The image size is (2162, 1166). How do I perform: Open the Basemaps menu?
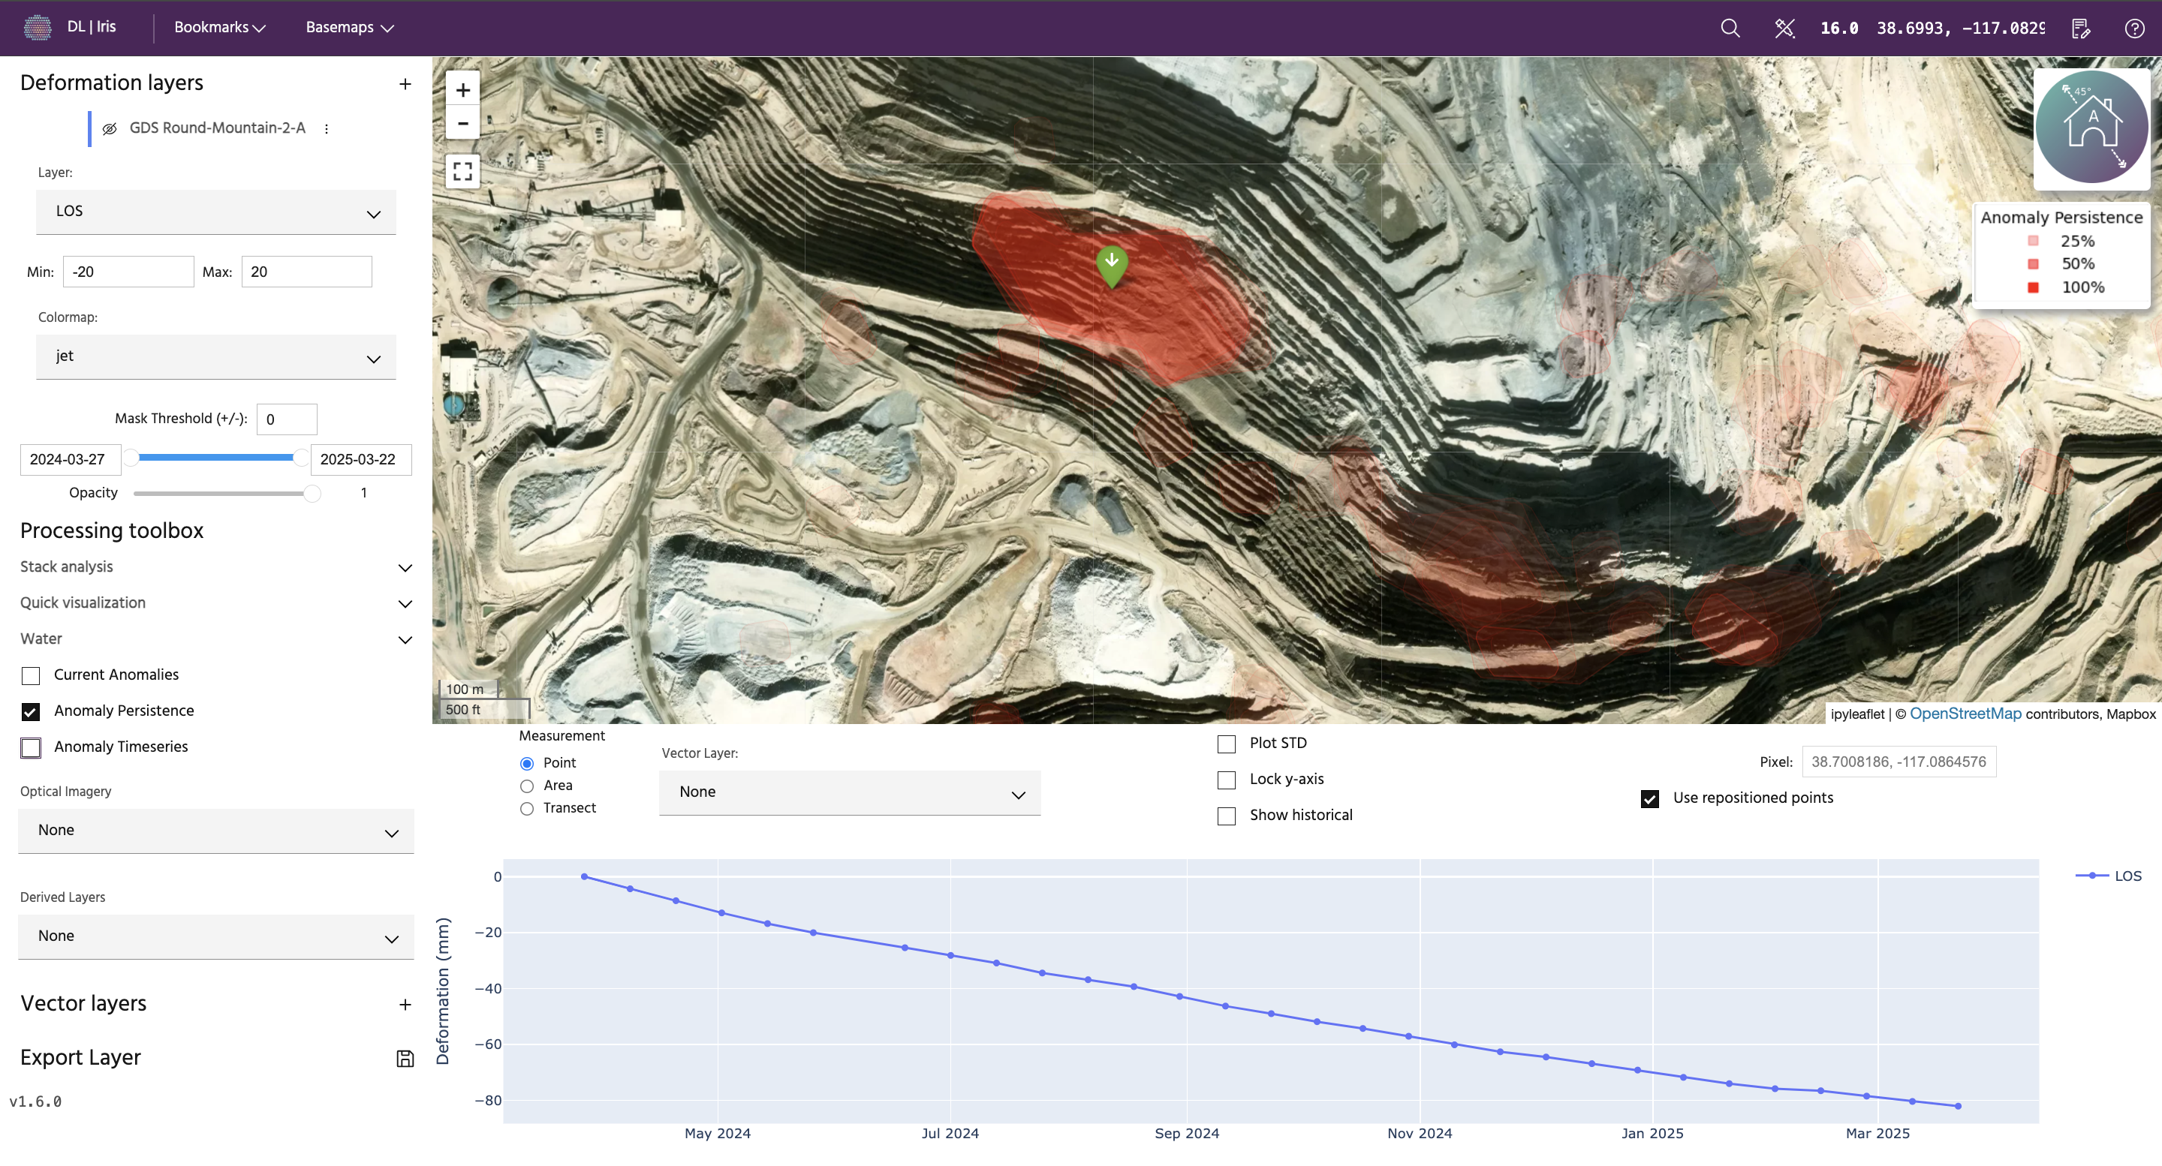pos(349,28)
